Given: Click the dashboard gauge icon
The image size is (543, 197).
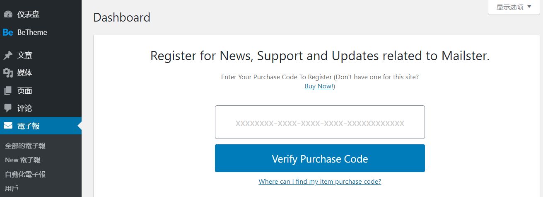Looking at the screenshot, I should (x=8, y=15).
